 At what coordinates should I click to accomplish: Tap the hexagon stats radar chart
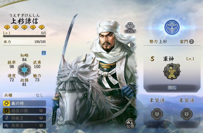click(24, 70)
